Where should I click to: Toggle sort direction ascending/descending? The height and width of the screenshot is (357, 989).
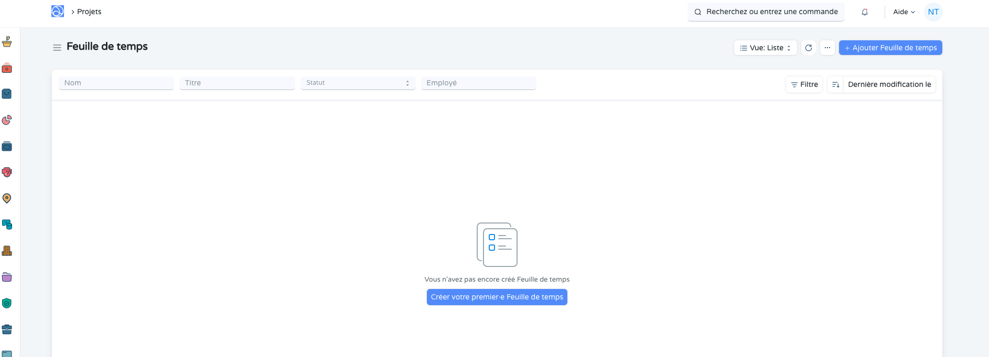click(835, 84)
